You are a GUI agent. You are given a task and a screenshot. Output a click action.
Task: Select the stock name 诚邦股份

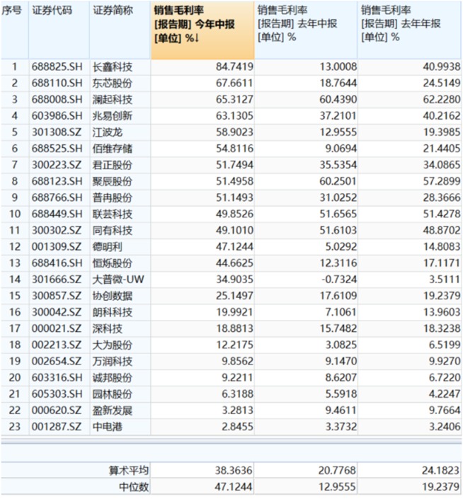(x=113, y=378)
